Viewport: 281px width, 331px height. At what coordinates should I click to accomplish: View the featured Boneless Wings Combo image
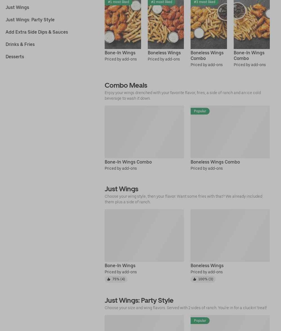point(209,24)
